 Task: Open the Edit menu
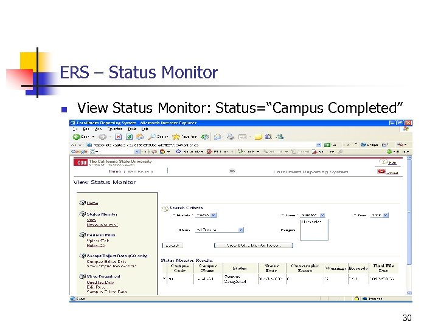[86, 129]
